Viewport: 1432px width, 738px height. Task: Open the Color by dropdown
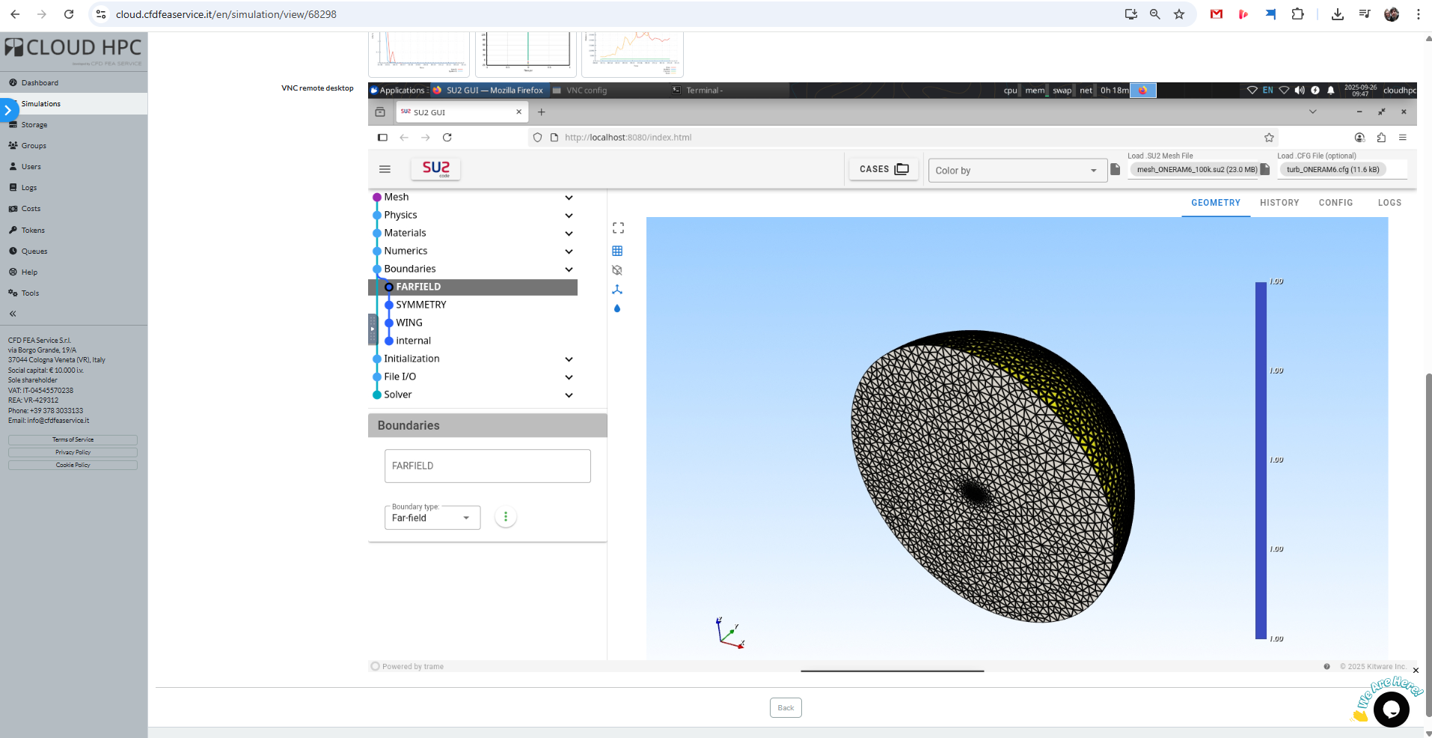tap(1017, 170)
